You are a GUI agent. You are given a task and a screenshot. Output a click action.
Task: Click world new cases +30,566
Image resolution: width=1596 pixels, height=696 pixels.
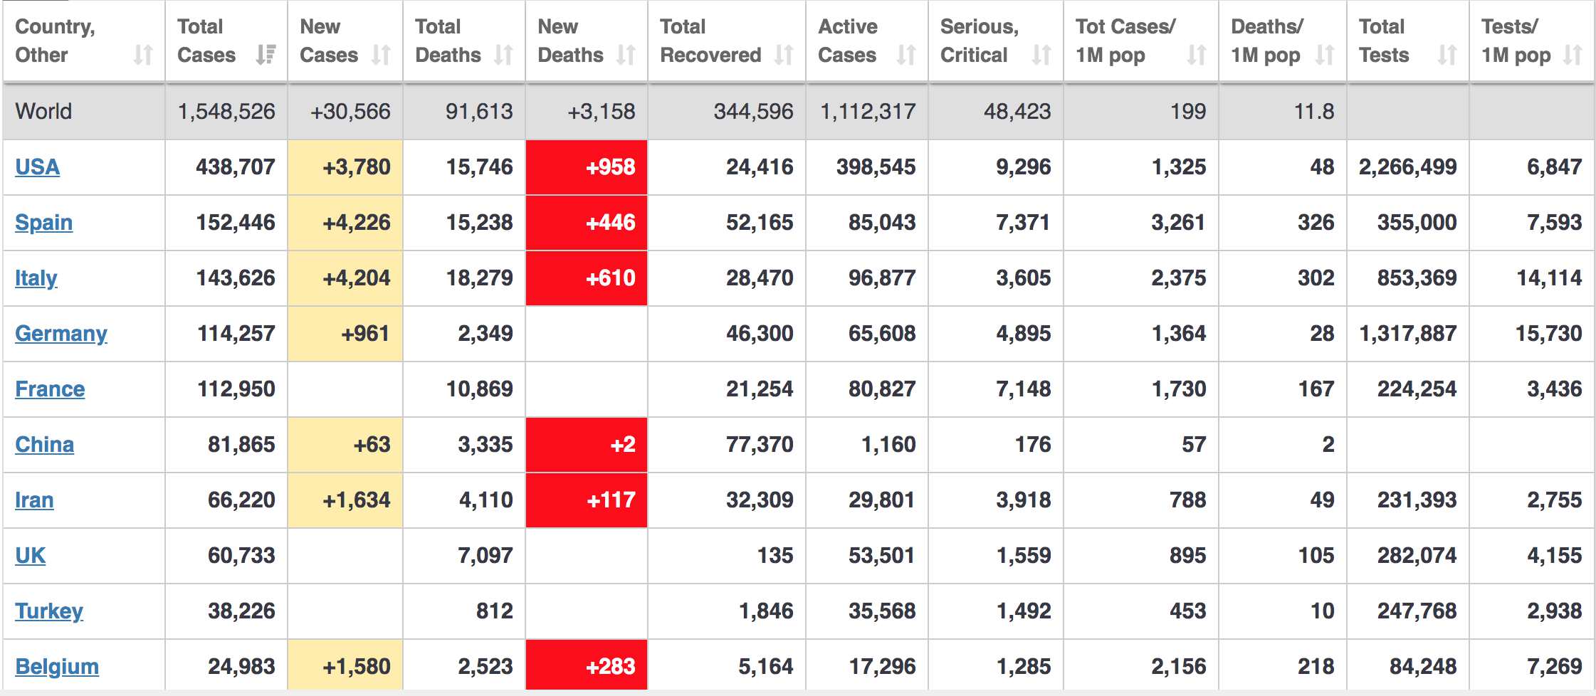point(350,111)
